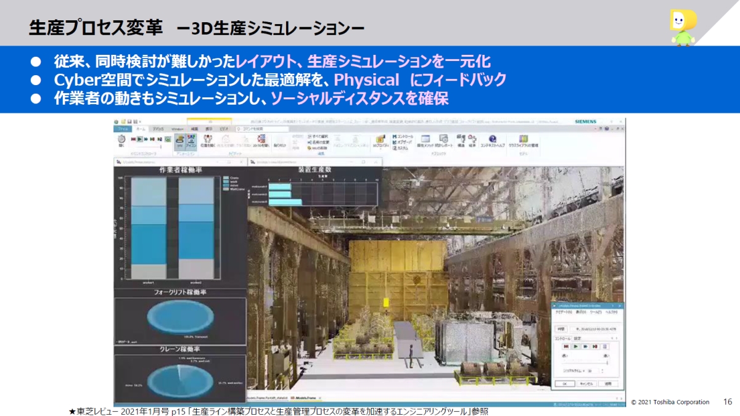Viewport: 740px width, 416px height.
Task: Open 表示 menu in EventController dialog
Action: [x=581, y=312]
